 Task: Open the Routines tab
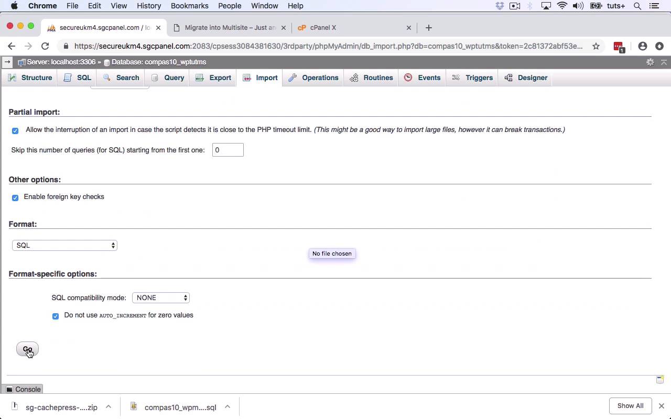click(371, 78)
